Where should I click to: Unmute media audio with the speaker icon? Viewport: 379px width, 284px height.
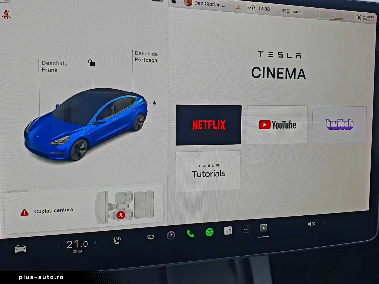[x=312, y=224]
